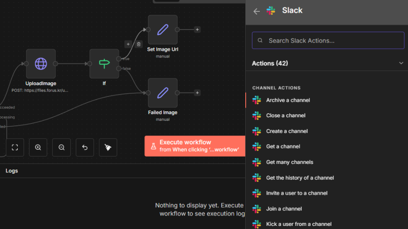Image resolution: width=408 pixels, height=229 pixels.
Task: Zoom out on the workflow canvas
Action: (x=61, y=147)
